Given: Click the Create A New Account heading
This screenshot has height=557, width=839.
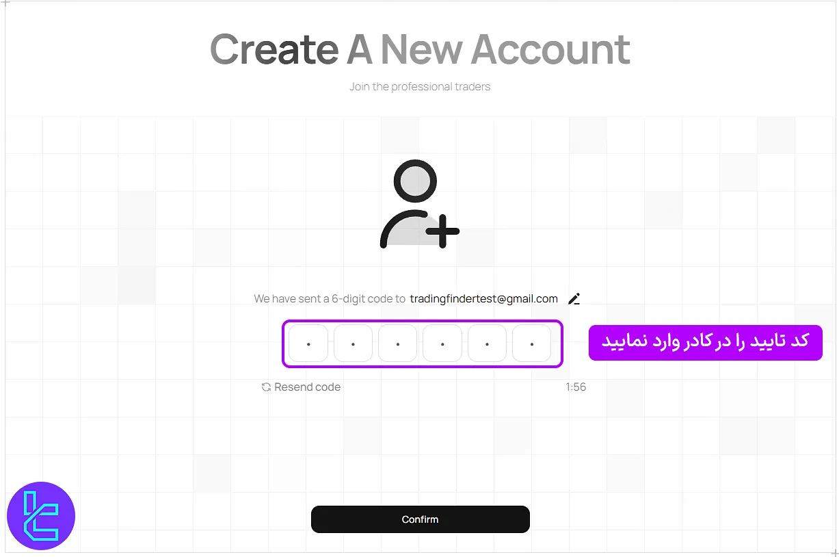Looking at the screenshot, I should 420,49.
